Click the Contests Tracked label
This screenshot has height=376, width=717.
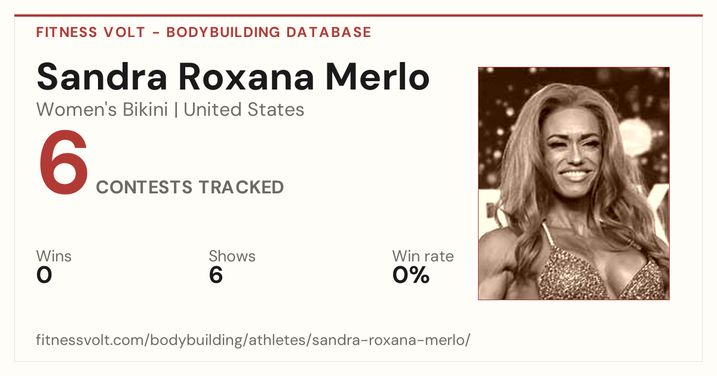tap(190, 187)
